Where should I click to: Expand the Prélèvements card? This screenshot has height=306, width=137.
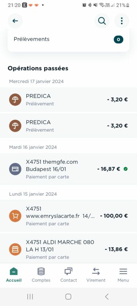68,40
